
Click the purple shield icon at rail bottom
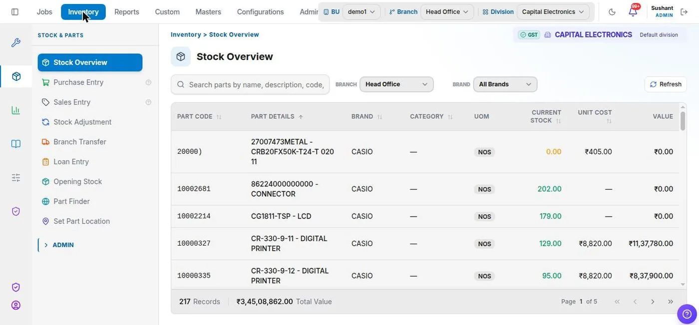pos(16,287)
